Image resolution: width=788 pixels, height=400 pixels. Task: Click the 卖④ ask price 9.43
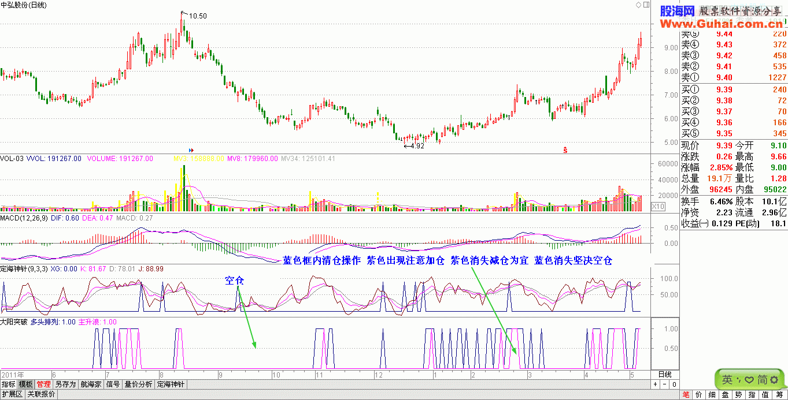[724, 45]
